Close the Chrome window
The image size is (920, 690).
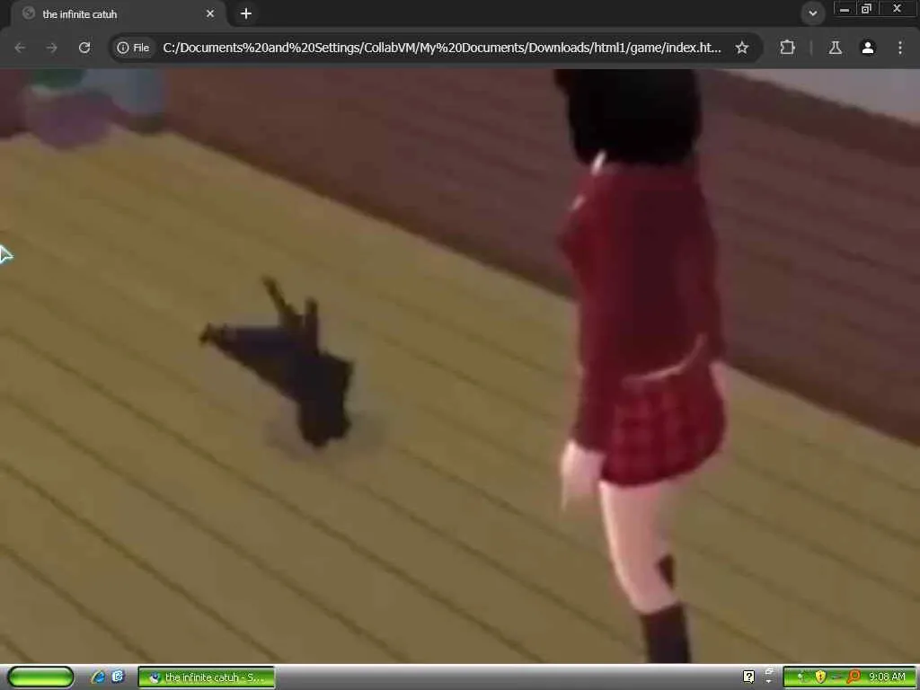tap(898, 9)
